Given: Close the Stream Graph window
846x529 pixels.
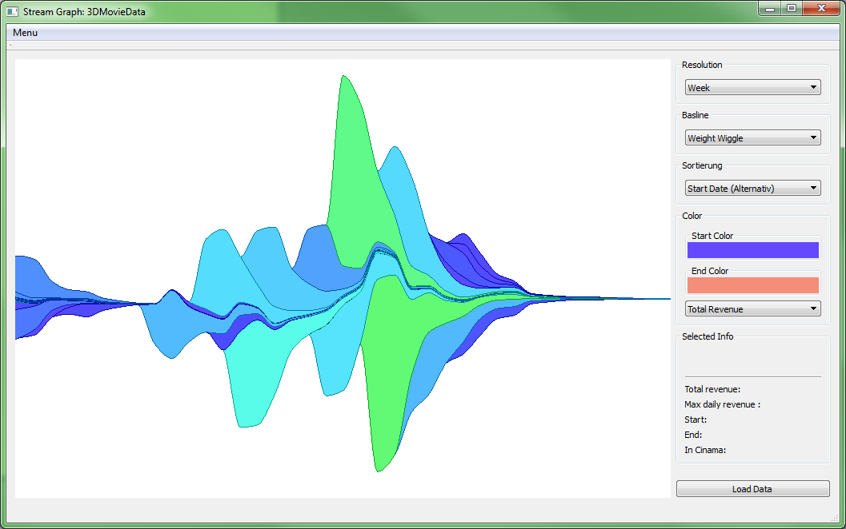Looking at the screenshot, I should pyautogui.click(x=820, y=8).
